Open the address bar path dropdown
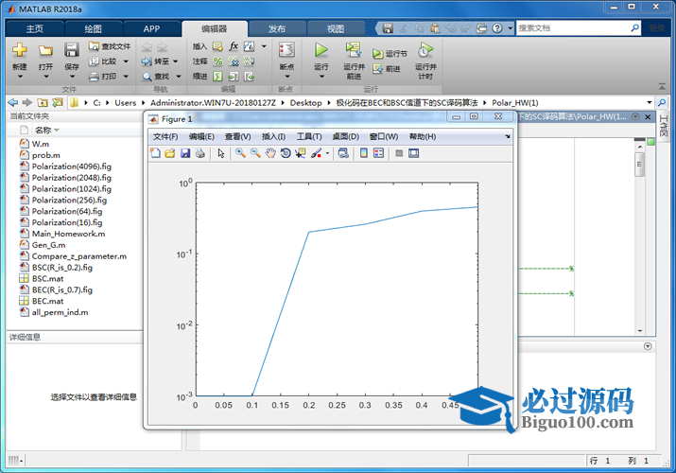 (650, 102)
